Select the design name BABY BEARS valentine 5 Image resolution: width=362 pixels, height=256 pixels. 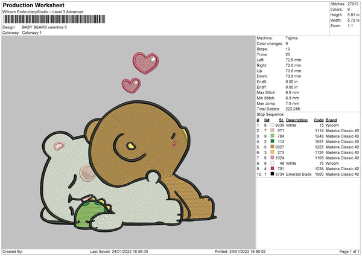click(44, 27)
